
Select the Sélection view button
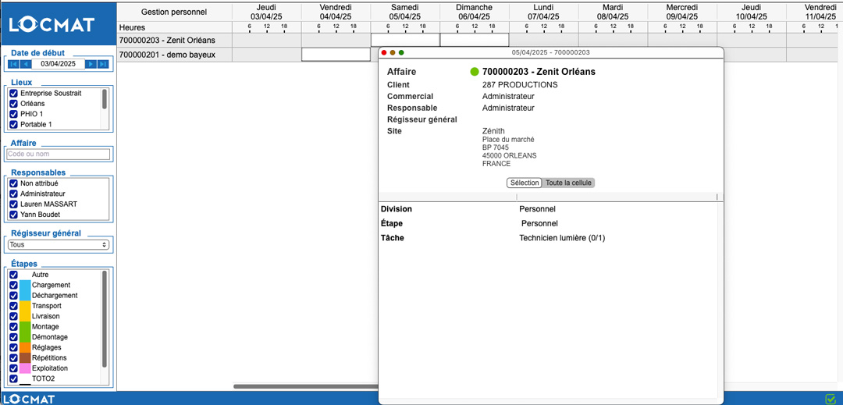(x=525, y=183)
